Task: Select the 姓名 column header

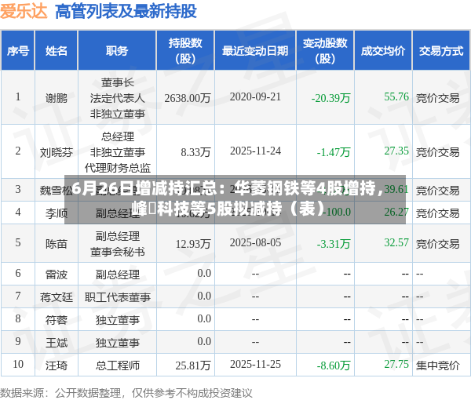Action: (57, 51)
